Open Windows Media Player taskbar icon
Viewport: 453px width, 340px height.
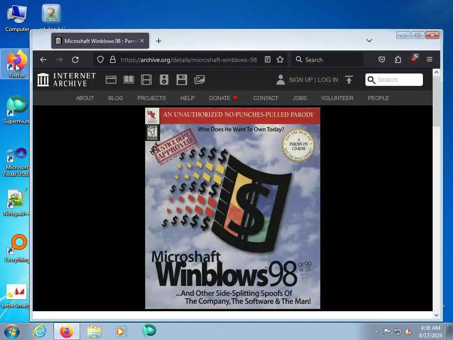tap(120, 331)
